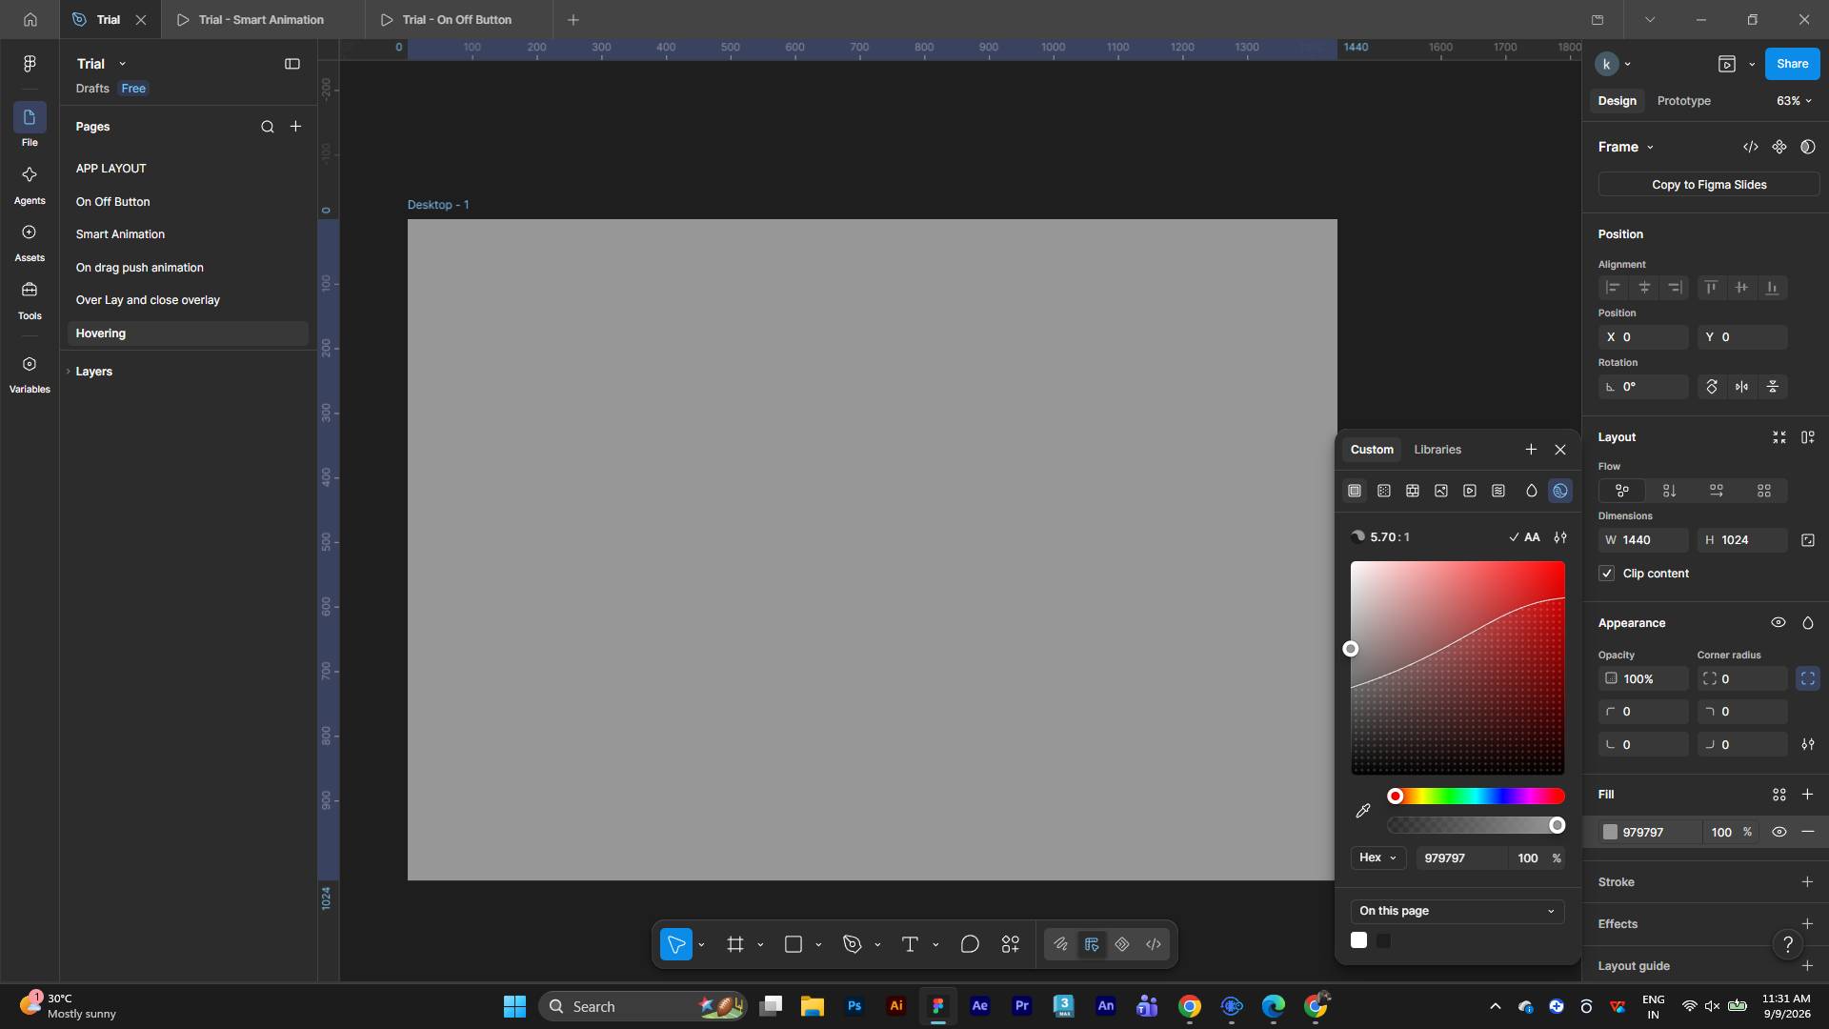Select the Frame tool in bottom toolbar

pos(734,944)
